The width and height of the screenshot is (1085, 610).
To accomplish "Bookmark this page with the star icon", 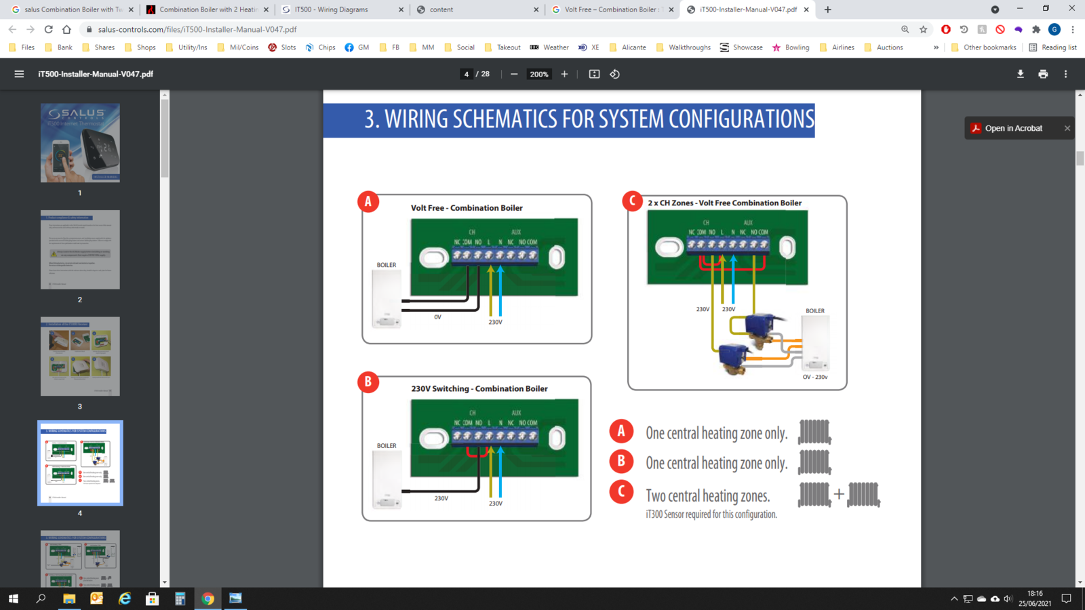I will point(923,29).
